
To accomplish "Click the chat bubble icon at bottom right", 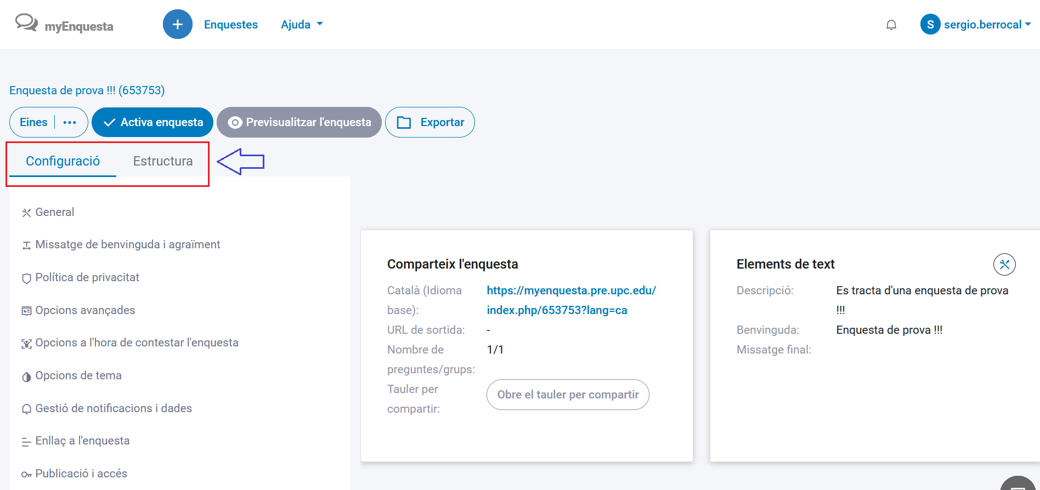I will [x=1018, y=485].
